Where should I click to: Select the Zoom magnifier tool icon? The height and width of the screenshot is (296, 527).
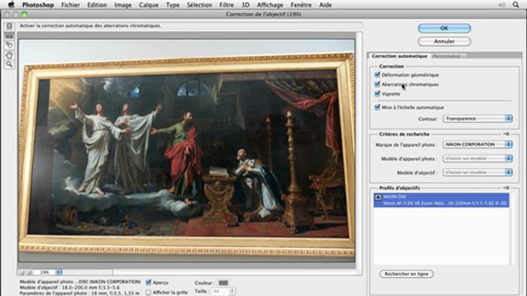(x=9, y=64)
